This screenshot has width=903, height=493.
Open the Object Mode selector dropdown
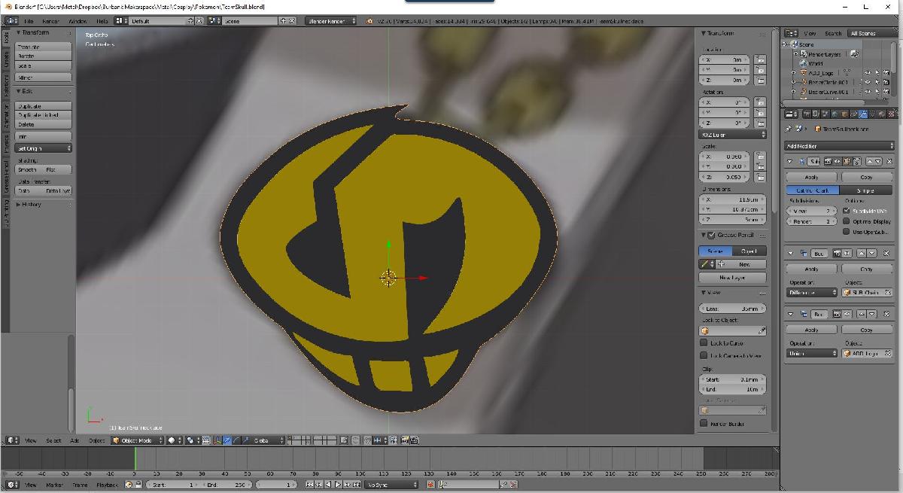(x=137, y=440)
